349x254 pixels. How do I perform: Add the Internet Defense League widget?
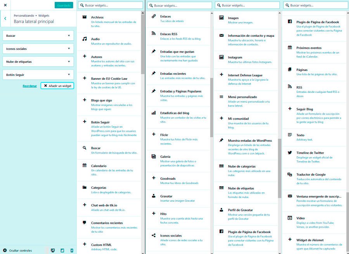(x=246, y=79)
